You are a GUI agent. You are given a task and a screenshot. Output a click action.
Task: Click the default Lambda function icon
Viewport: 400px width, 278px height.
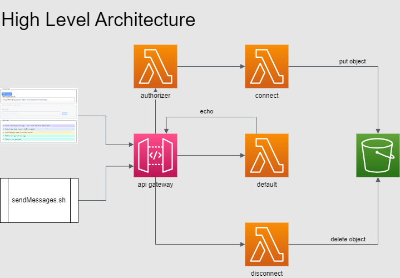point(266,155)
